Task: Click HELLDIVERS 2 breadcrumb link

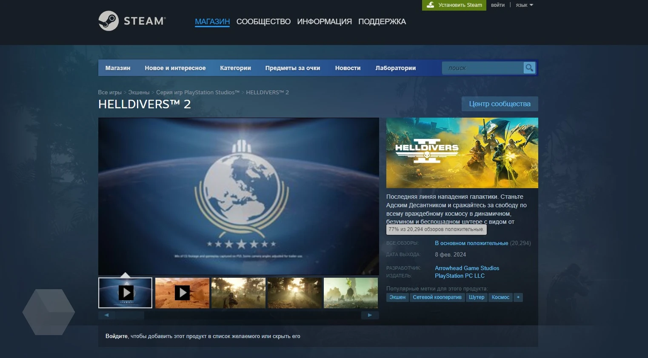Action: (267, 92)
